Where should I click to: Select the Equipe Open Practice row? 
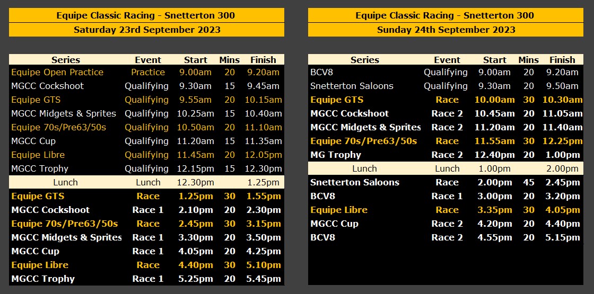pyautogui.click(x=146, y=72)
